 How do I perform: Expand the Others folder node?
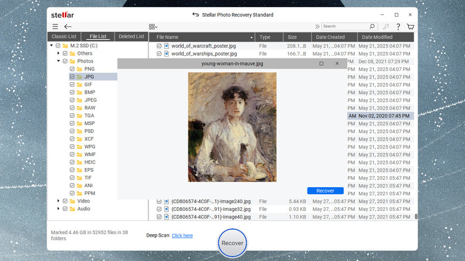58,54
